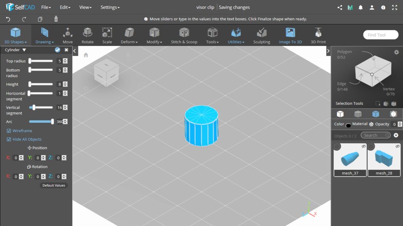Image resolution: width=403 pixels, height=226 pixels.
Task: Select solid view mode icon
Action: [x=340, y=114]
